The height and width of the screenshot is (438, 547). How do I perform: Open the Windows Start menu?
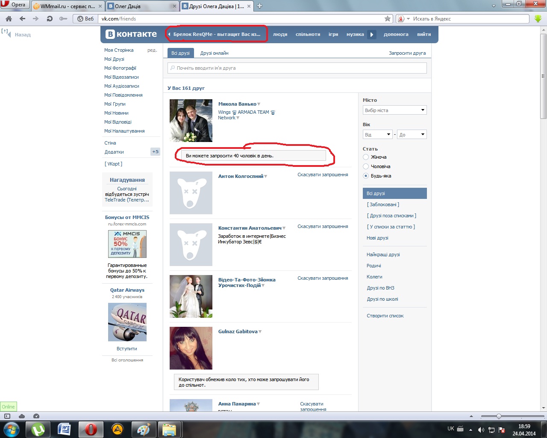(x=12, y=429)
